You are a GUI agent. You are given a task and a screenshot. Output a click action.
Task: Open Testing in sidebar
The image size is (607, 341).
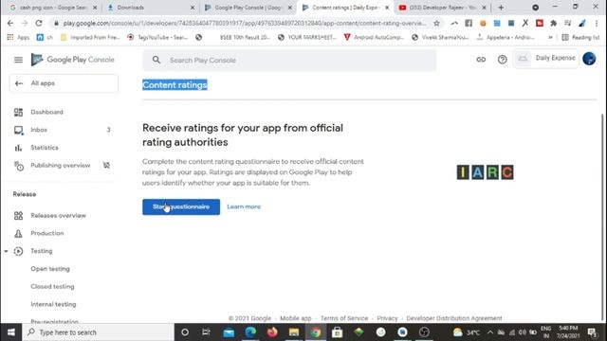pyautogui.click(x=42, y=251)
